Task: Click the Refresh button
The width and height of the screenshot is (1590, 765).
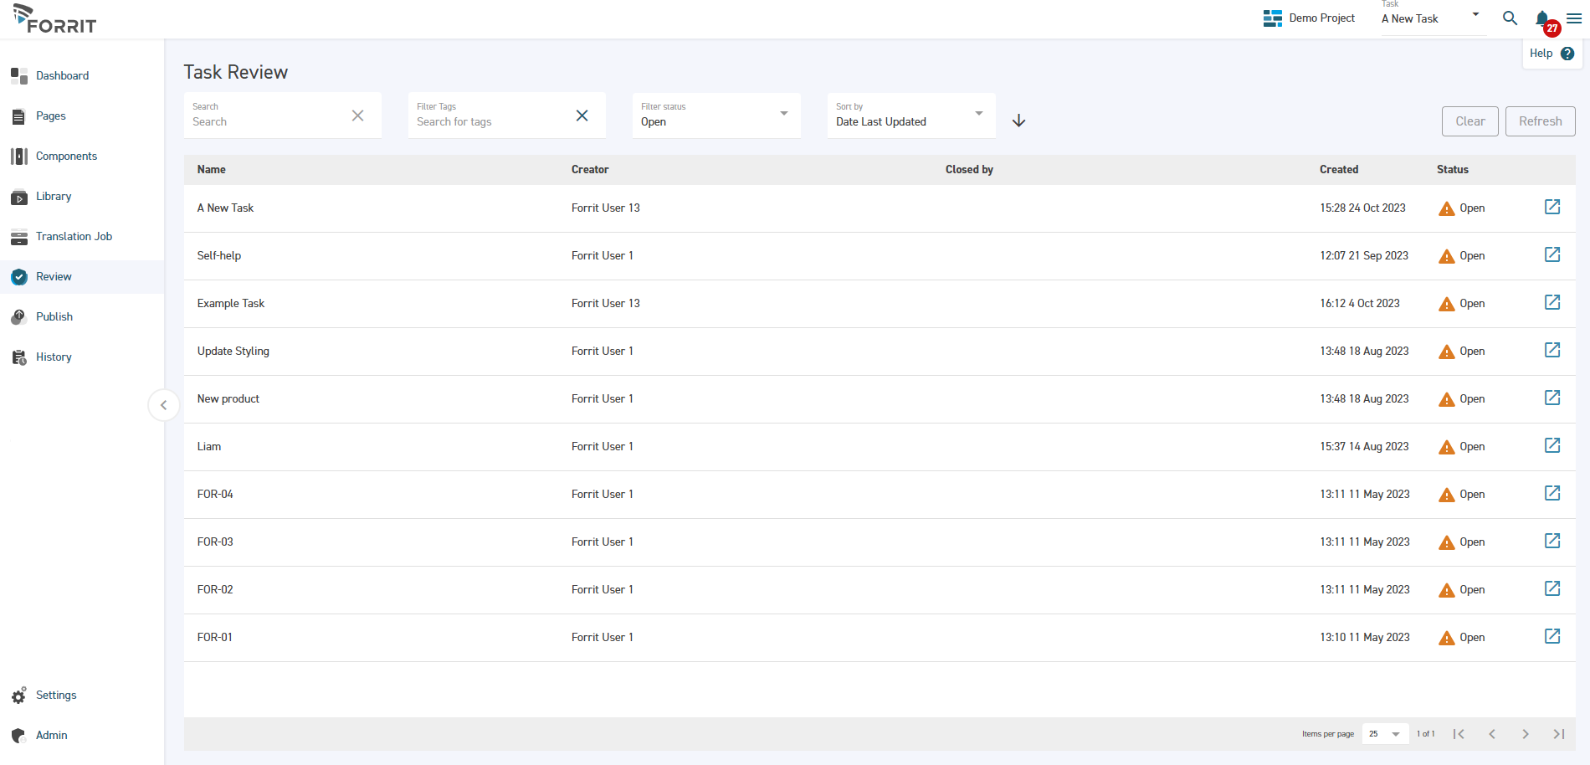Action: (x=1540, y=121)
